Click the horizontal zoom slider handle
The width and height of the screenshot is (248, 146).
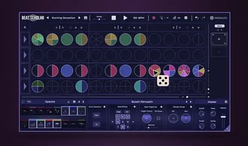(x=187, y=97)
